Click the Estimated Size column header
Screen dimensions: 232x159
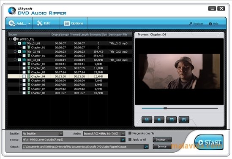point(98,35)
